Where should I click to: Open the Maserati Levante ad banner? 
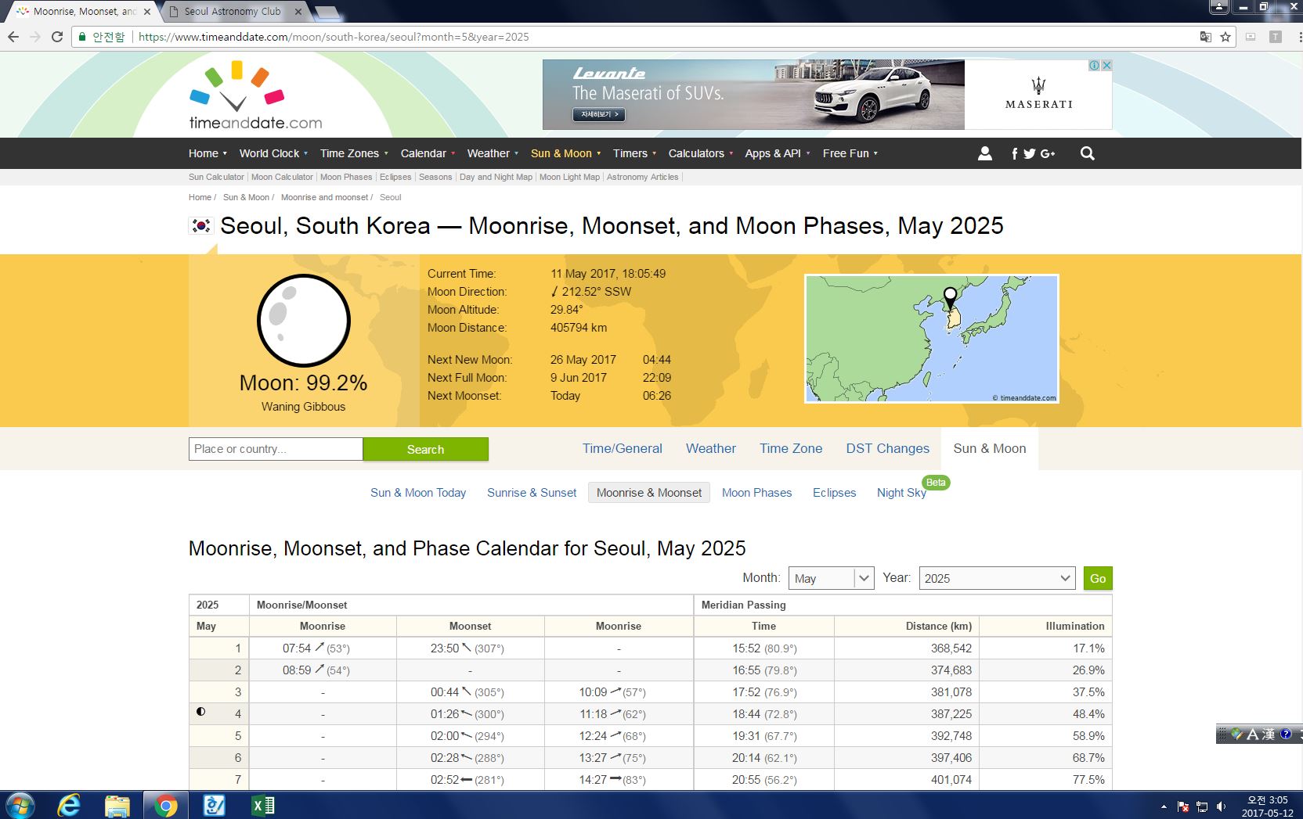pyautogui.click(x=827, y=95)
